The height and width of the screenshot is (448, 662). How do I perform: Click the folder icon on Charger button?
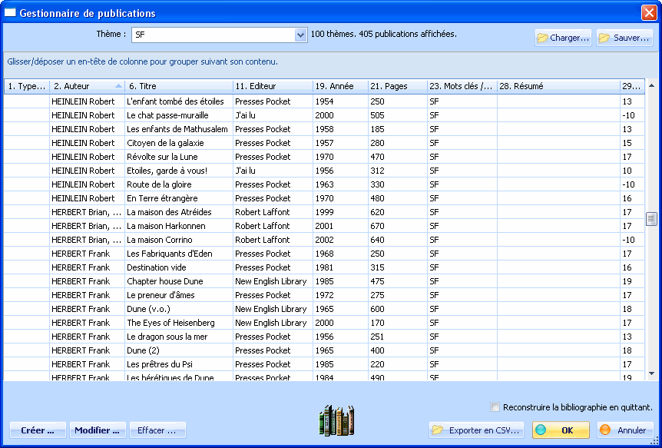[x=542, y=38]
